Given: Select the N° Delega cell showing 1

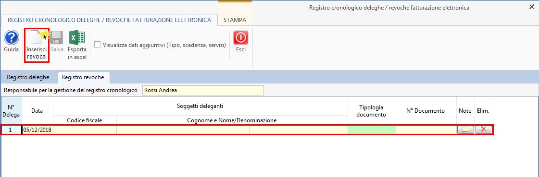Looking at the screenshot, I should 12,130.
